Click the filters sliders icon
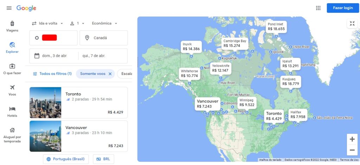The width and height of the screenshot is (360, 165). pos(35,74)
